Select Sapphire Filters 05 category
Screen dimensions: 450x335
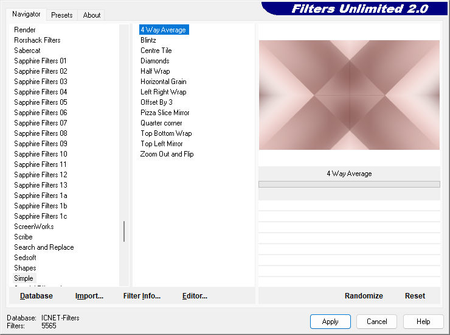coord(41,102)
